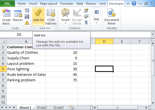This screenshot has width=155, height=110.
Task: Click cell 'Quality of Clothes'
Action: (26, 52)
